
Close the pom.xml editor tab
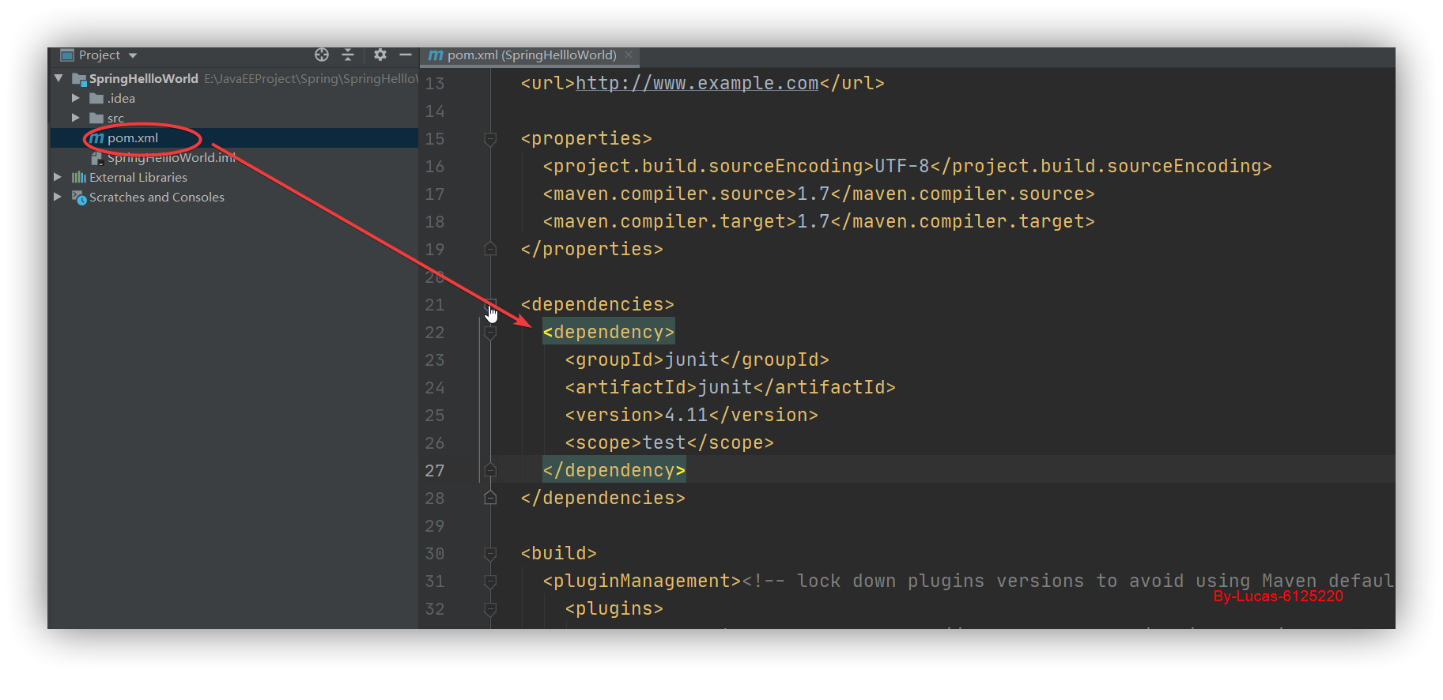point(629,55)
